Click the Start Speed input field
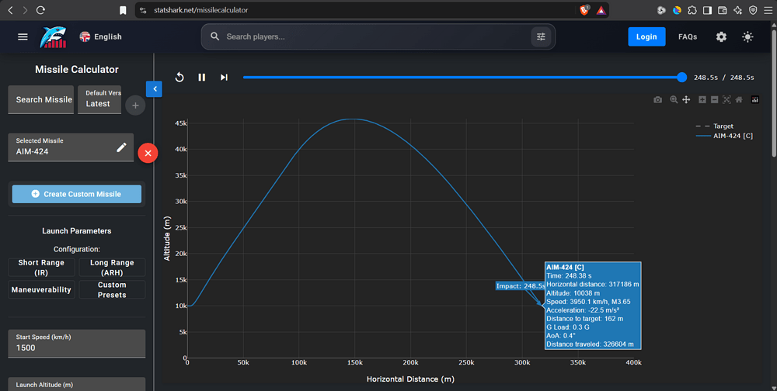This screenshot has width=777, height=391. 77,344
